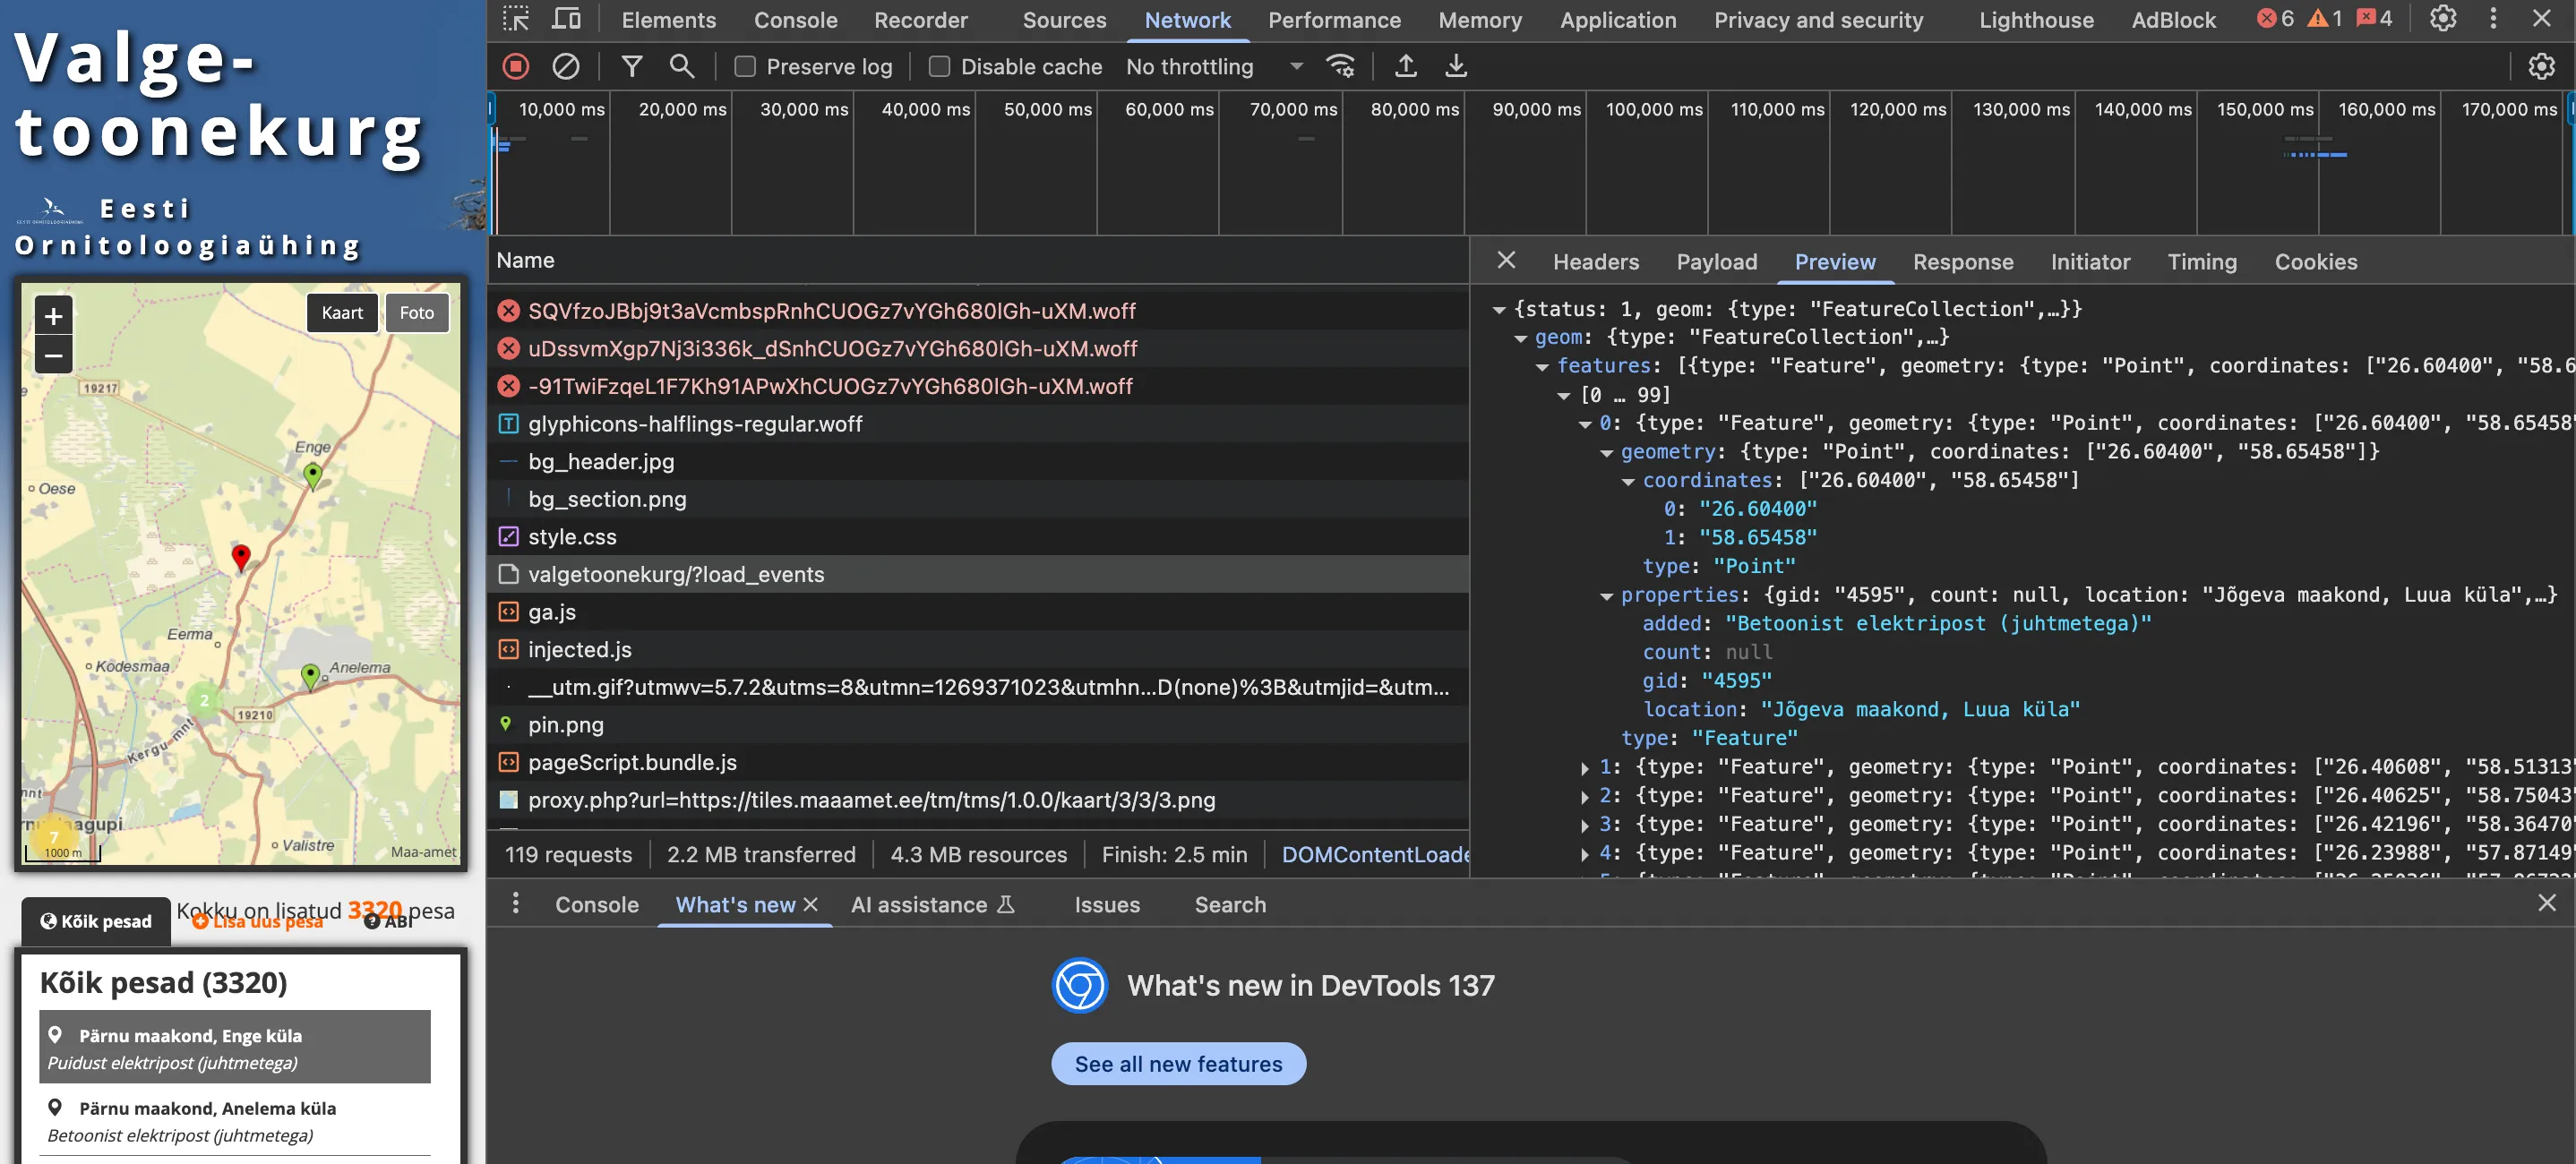
Task: Collapse the properties object node
Action: pos(1606,595)
